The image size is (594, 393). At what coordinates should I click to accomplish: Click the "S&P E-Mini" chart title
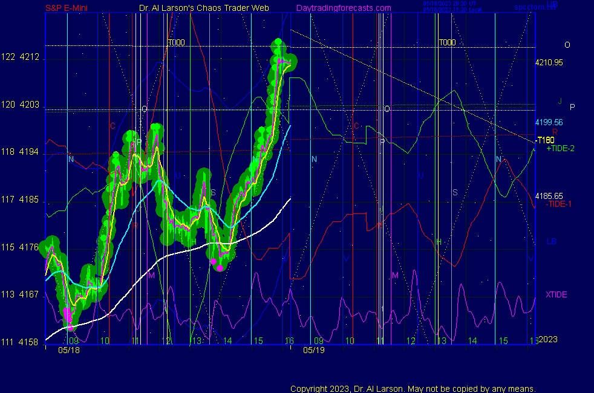click(67, 8)
